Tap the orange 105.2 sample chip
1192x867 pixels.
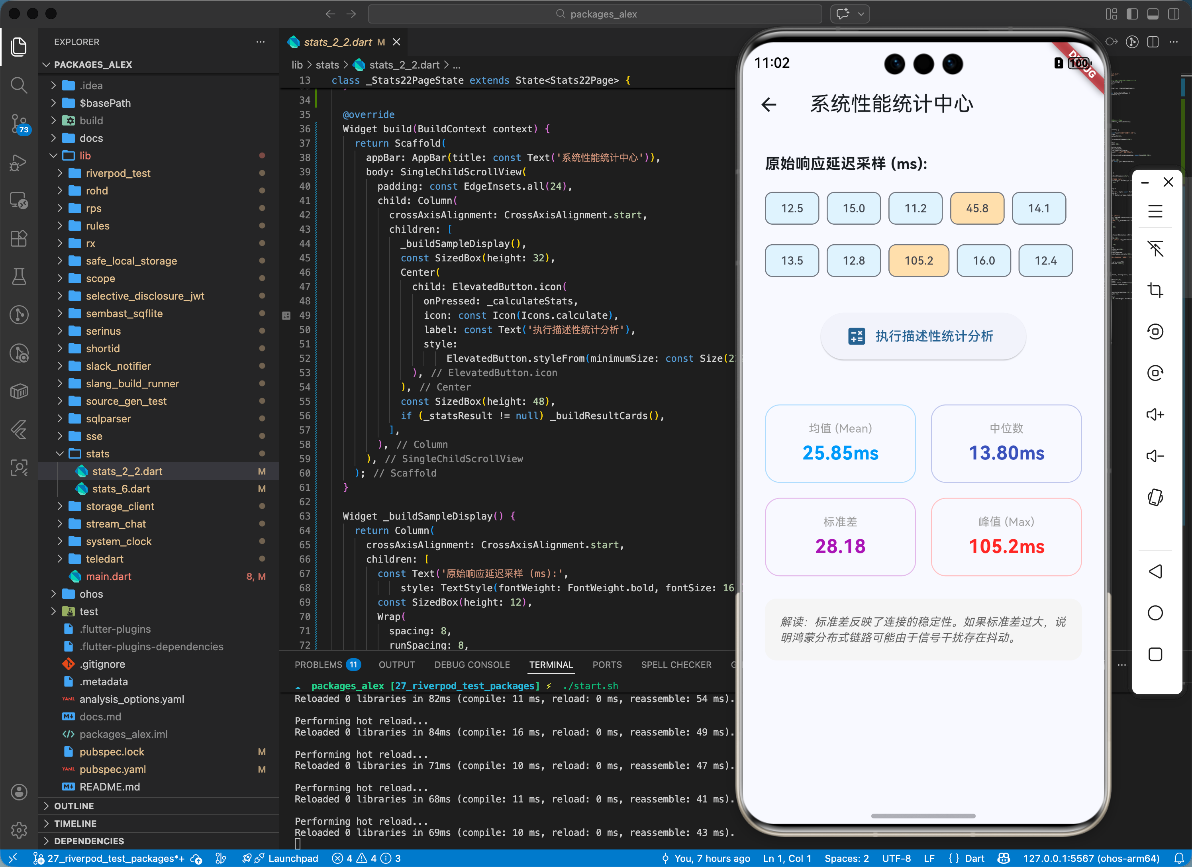[x=918, y=260]
